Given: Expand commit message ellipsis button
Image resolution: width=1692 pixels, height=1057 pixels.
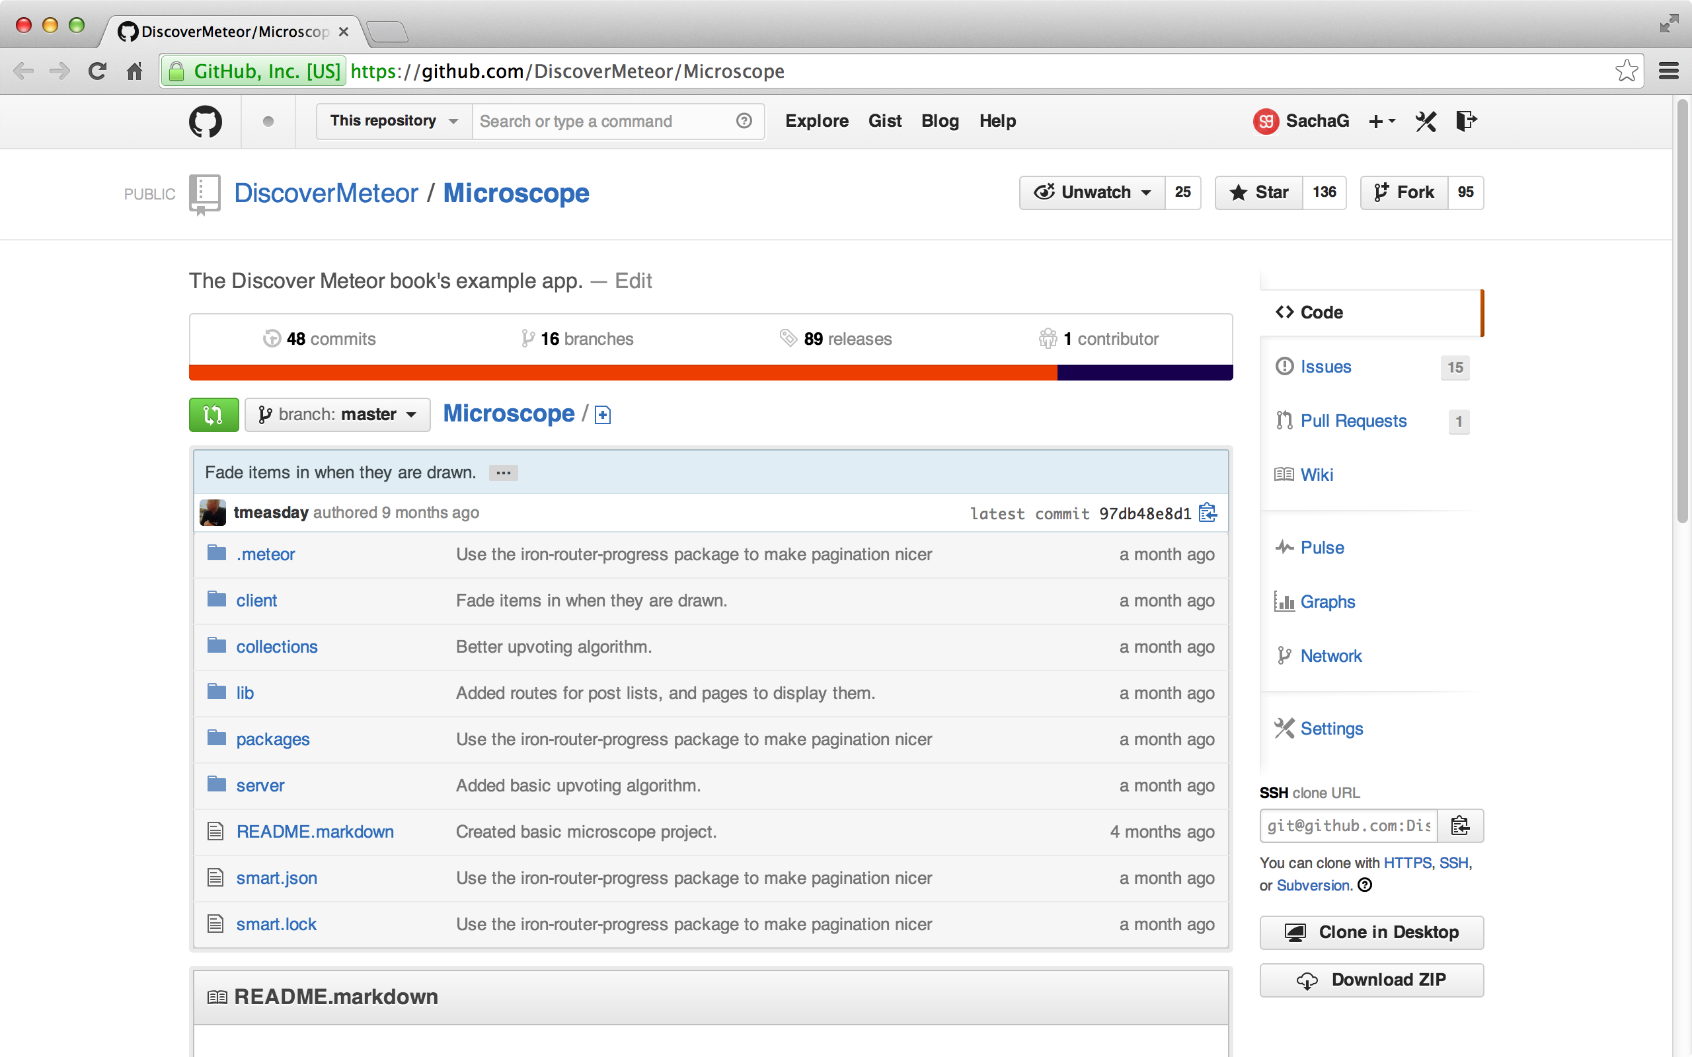Looking at the screenshot, I should 503,473.
